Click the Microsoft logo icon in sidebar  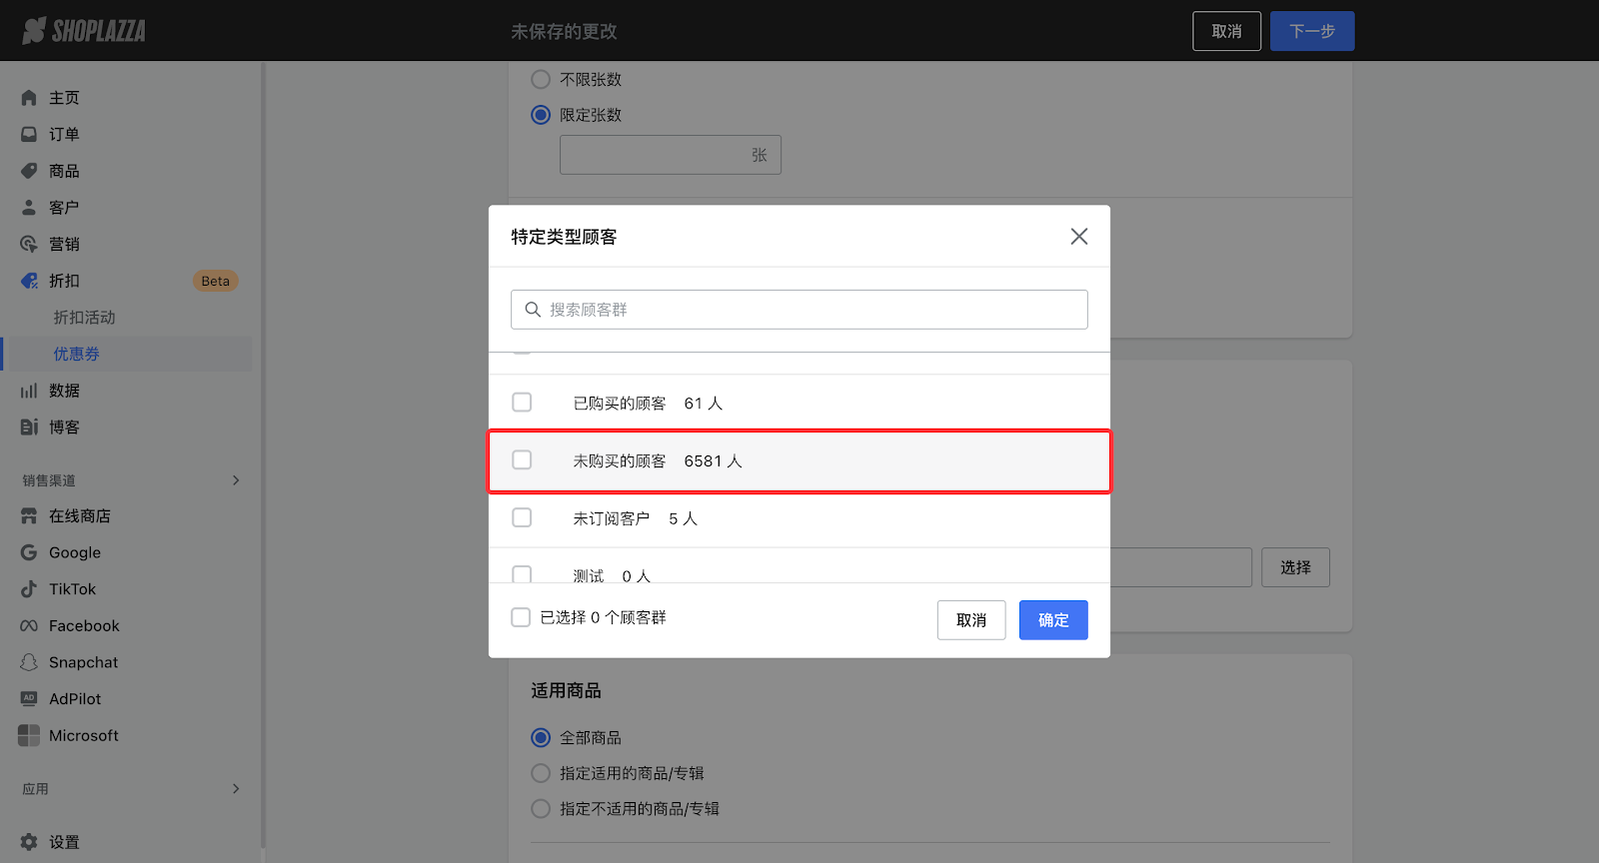(x=29, y=735)
